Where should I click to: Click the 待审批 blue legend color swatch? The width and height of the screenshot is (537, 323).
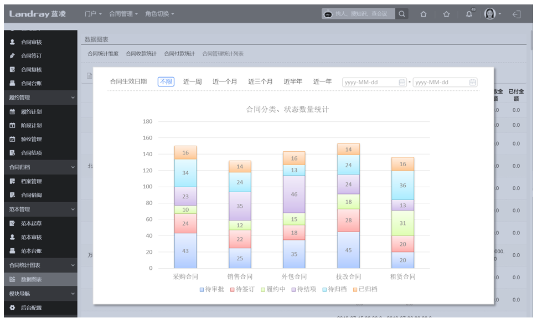click(x=201, y=288)
